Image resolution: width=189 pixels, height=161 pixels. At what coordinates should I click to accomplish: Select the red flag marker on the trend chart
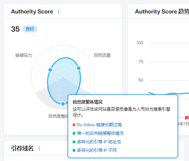coord(187,118)
